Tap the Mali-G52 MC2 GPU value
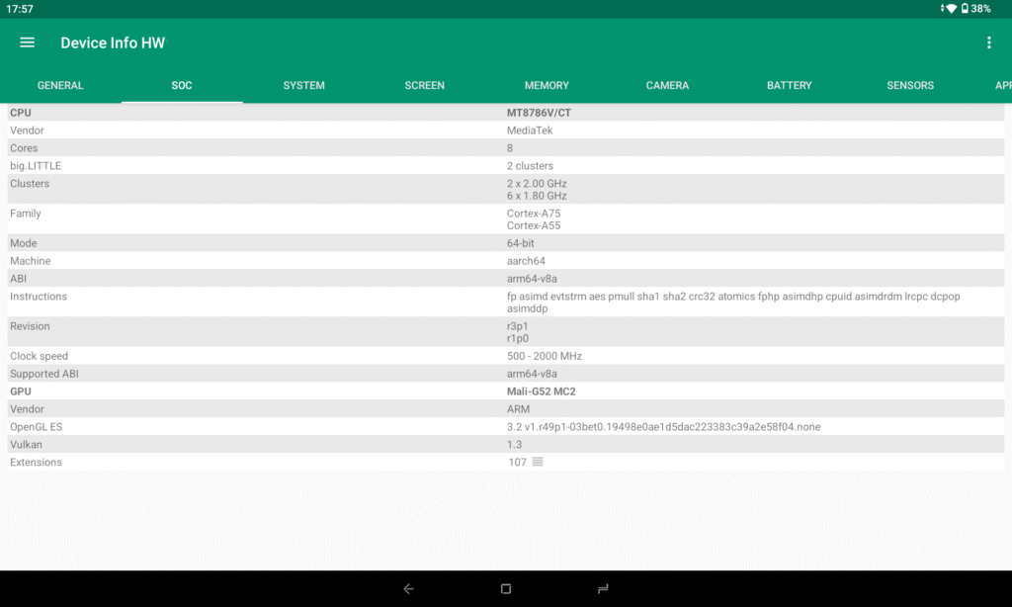 (x=541, y=391)
